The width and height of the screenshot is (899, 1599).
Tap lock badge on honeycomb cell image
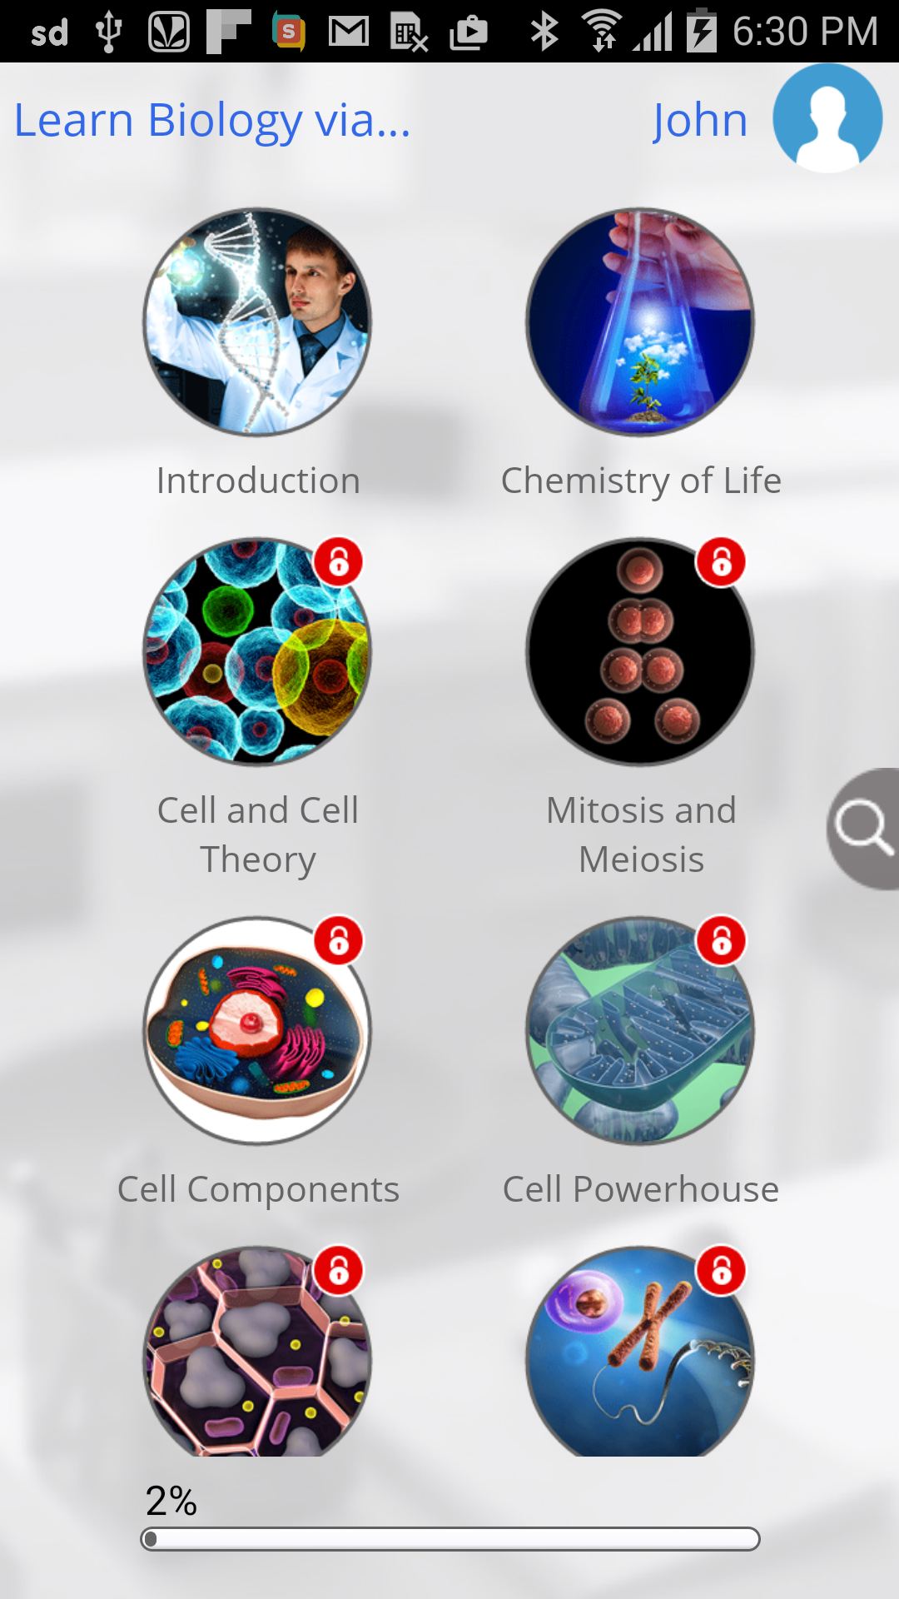(339, 1271)
